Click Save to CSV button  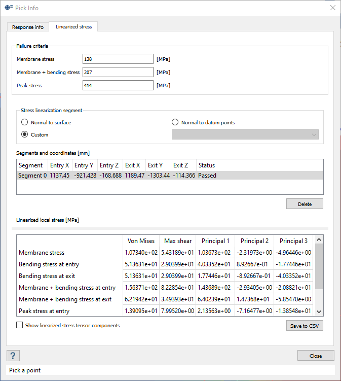click(x=305, y=326)
